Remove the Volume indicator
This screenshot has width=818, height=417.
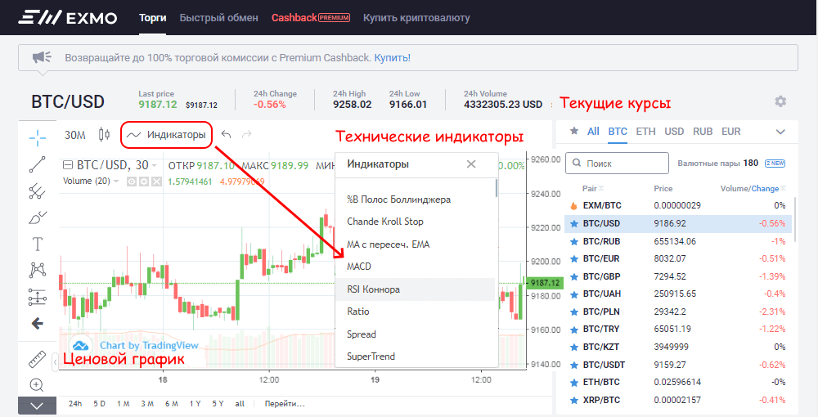(156, 182)
